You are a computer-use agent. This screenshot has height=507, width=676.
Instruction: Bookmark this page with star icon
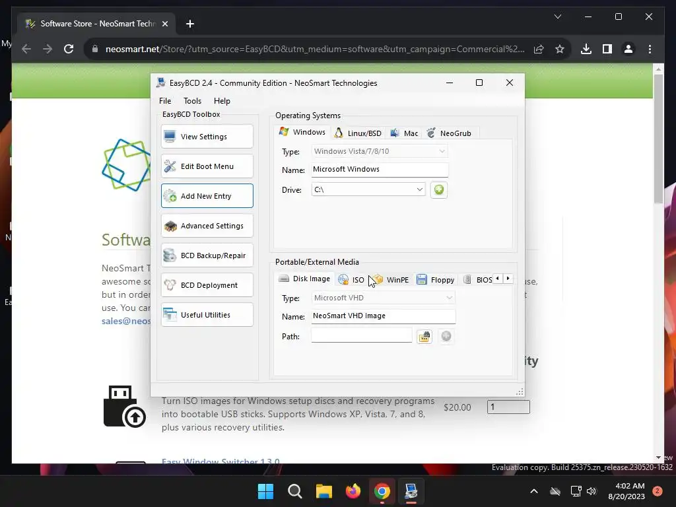point(560,49)
